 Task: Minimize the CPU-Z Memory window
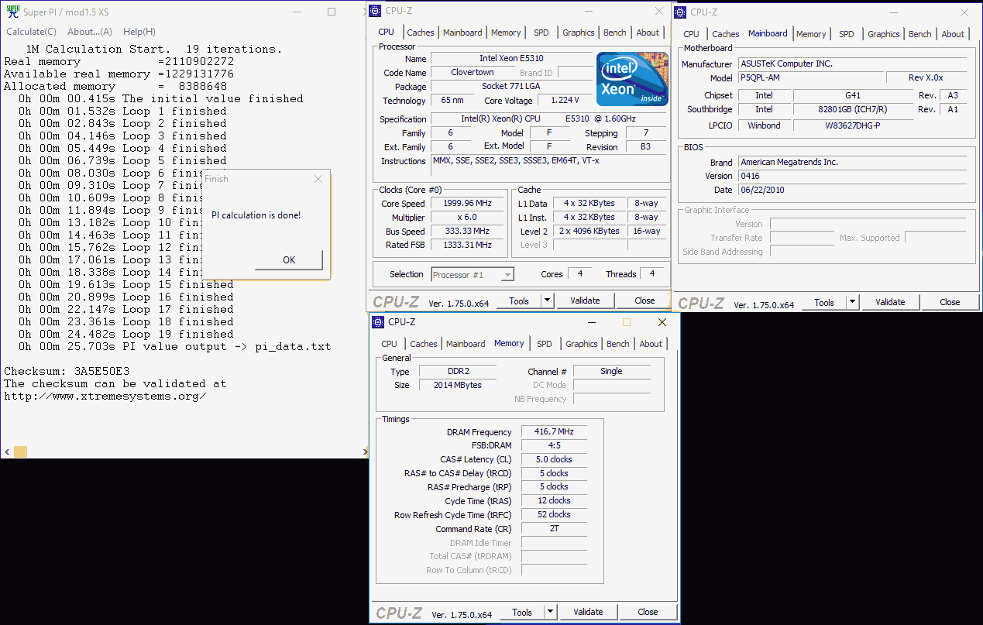pos(593,322)
